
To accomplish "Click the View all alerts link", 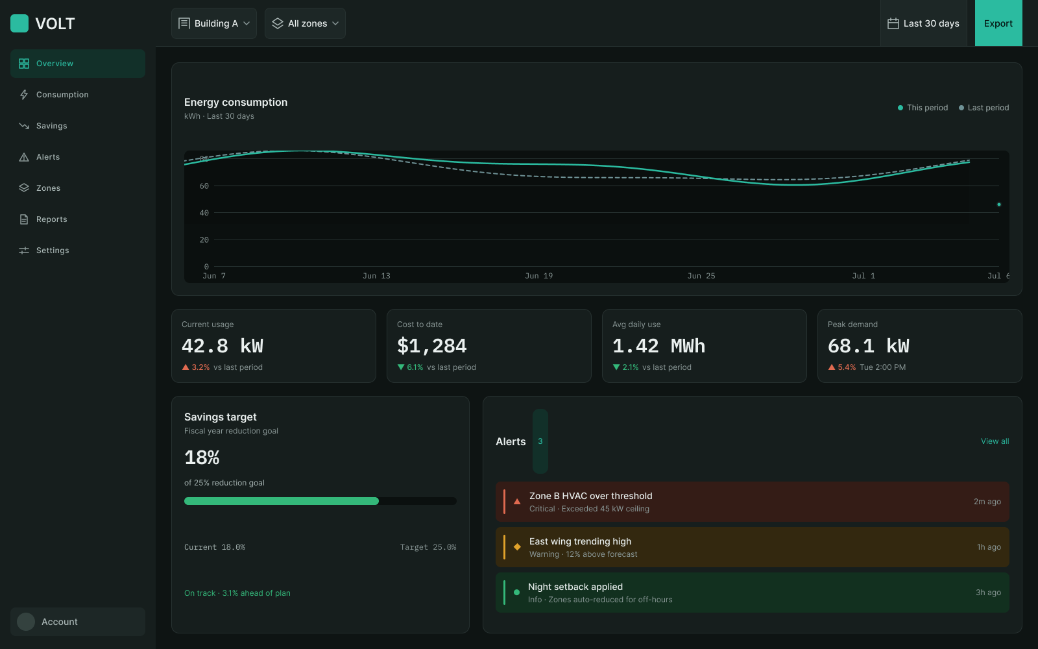I will [995, 441].
